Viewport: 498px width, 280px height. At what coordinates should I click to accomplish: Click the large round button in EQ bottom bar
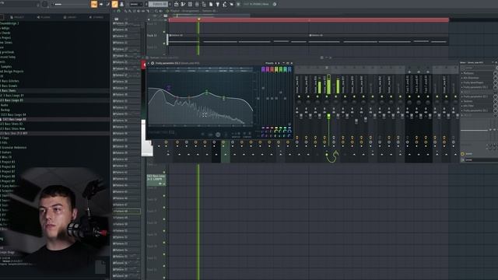click(x=218, y=135)
